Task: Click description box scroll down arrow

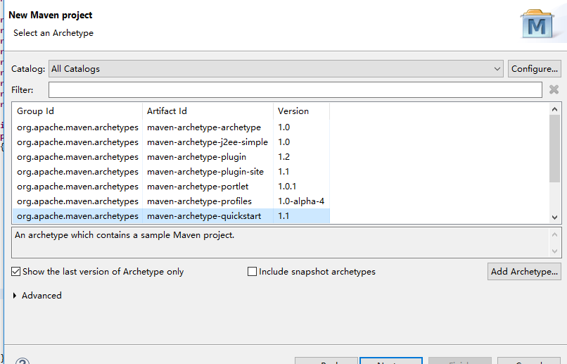Action: pyautogui.click(x=554, y=251)
